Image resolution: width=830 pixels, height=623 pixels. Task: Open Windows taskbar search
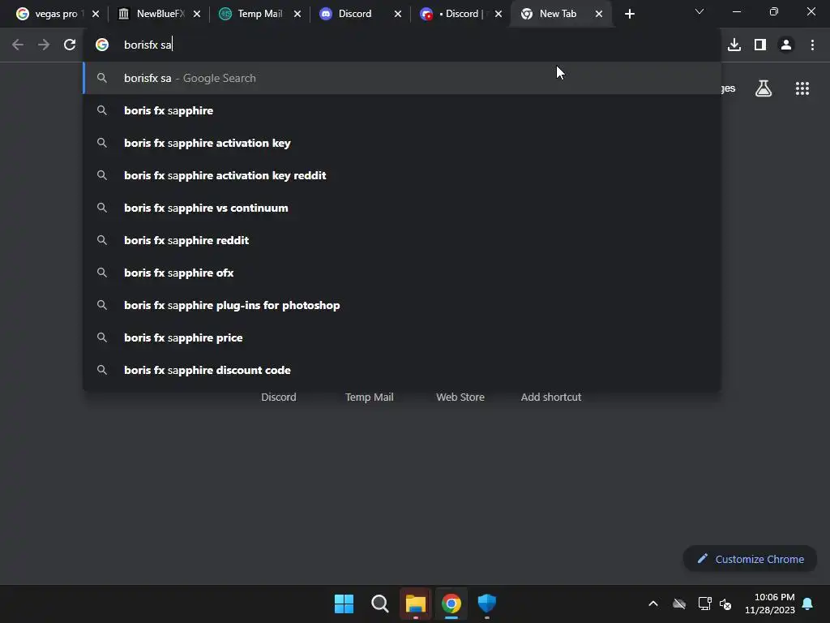380,604
